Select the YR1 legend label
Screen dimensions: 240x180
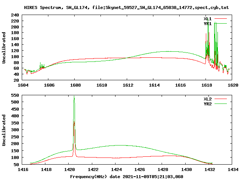(207, 24)
